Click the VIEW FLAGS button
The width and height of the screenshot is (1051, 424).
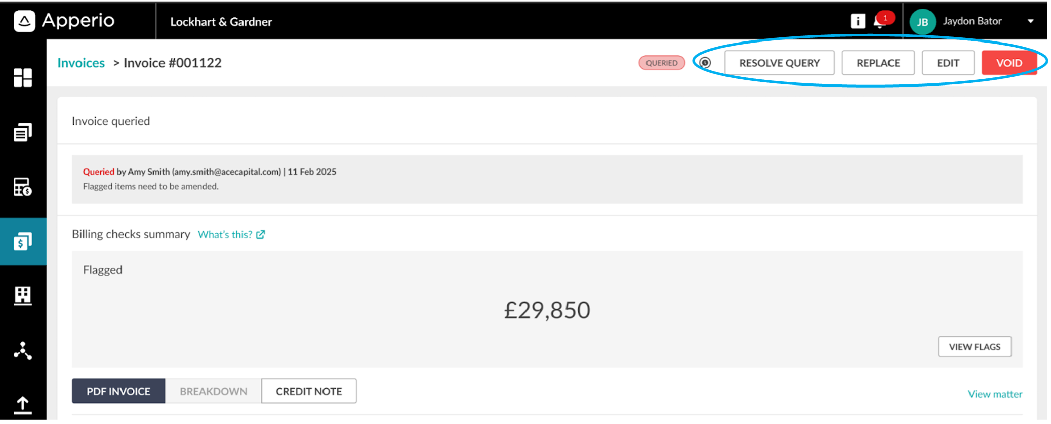975,347
